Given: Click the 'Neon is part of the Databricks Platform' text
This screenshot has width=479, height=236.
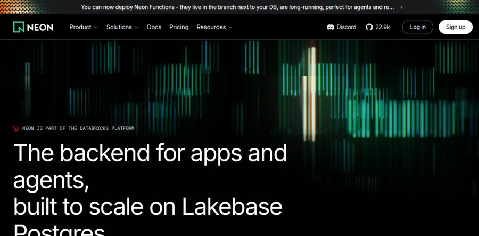Looking at the screenshot, I should point(78,128).
